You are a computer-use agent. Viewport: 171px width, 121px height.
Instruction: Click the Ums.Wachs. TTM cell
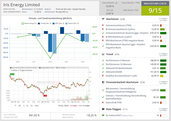coord(131,5)
